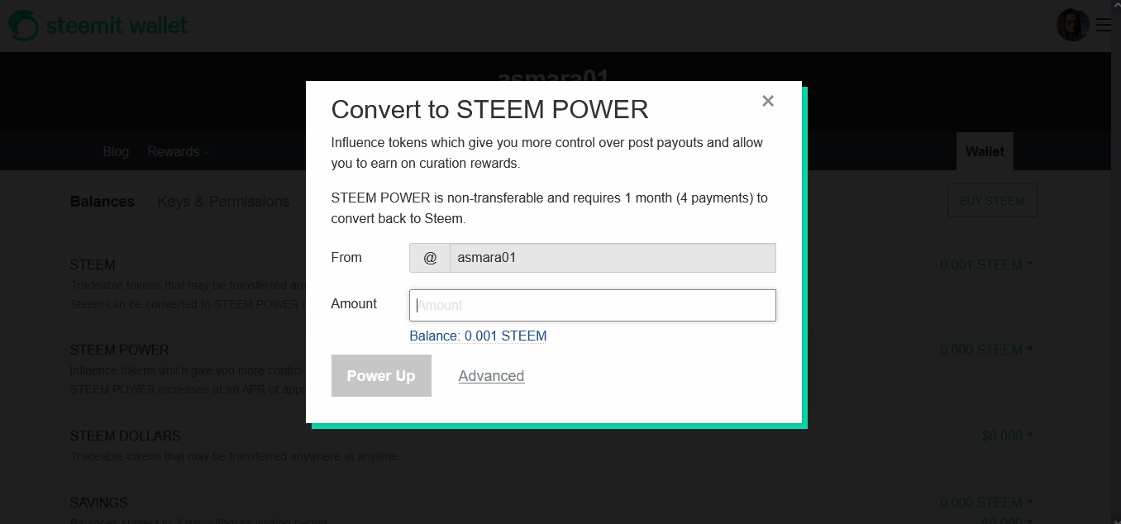This screenshot has width=1121, height=524.
Task: Close the Convert to STEEM POWER dialog
Action: (x=768, y=101)
